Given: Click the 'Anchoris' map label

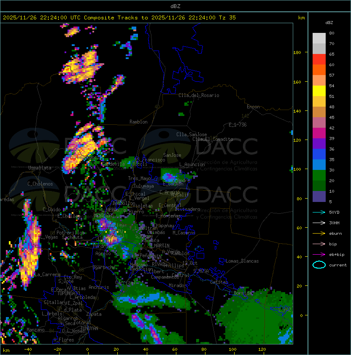Looking at the screenshot, I should (99, 287).
